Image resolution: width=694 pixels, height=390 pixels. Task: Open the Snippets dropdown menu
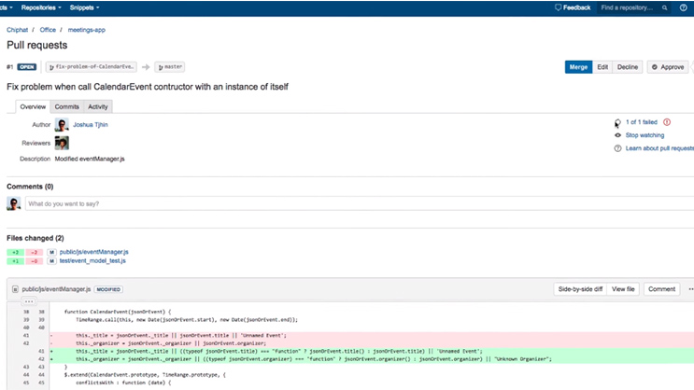pos(84,7)
